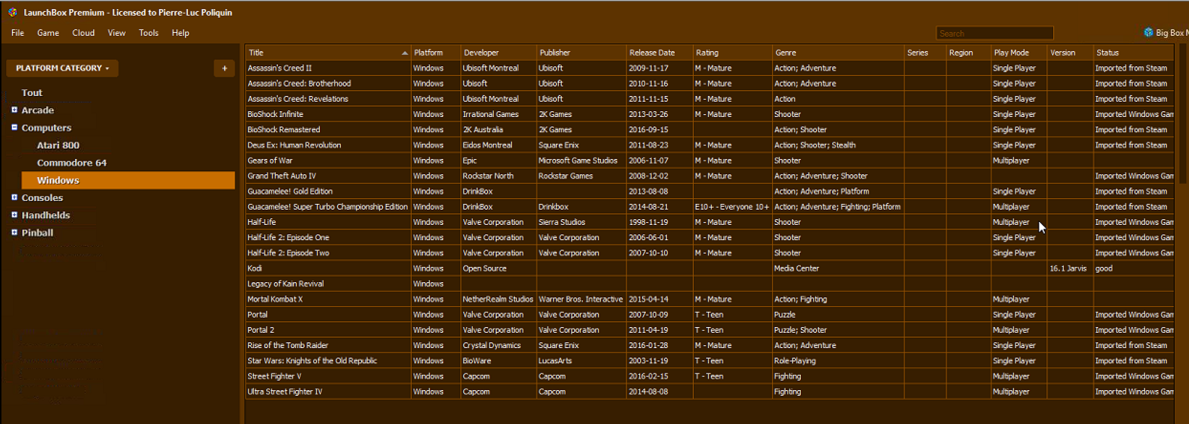
Task: Click Warner Bros. Interactive publisher cell
Action: coord(581,299)
